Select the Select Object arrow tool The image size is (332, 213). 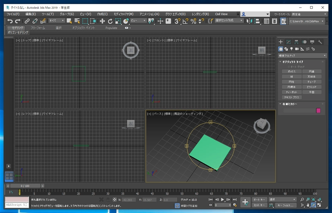tap(69, 21)
